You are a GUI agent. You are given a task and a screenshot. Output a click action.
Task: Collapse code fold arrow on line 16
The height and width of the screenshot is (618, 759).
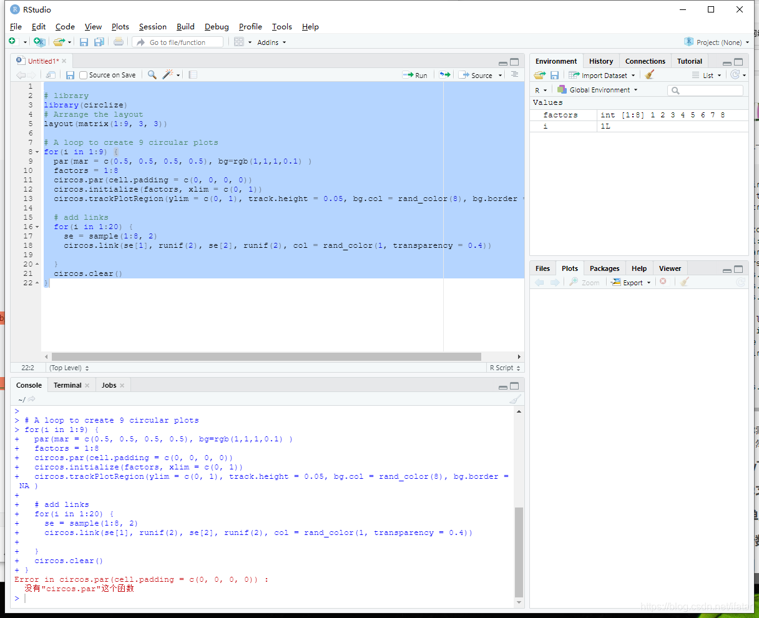tap(37, 227)
